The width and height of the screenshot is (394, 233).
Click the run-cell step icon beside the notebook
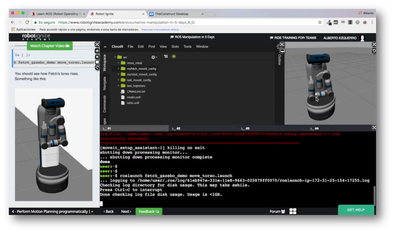97,57
